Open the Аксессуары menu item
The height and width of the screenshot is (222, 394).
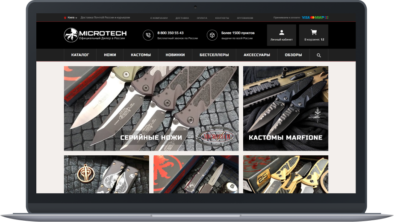(x=257, y=55)
